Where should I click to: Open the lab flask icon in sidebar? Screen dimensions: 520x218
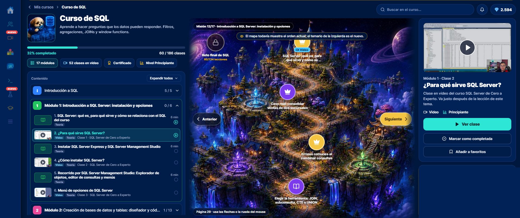pyautogui.click(x=10, y=94)
